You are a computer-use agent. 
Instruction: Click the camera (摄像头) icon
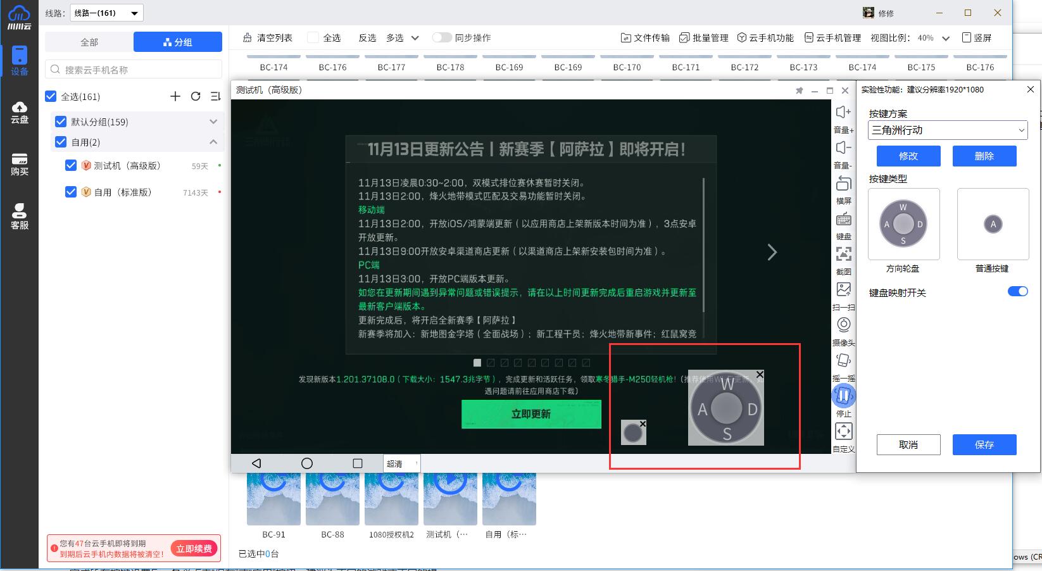click(843, 325)
